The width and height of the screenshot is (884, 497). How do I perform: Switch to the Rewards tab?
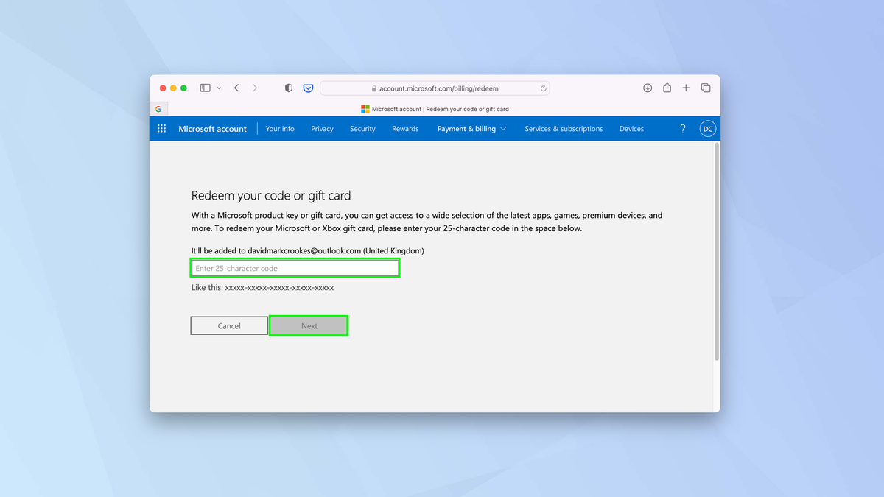coord(404,128)
